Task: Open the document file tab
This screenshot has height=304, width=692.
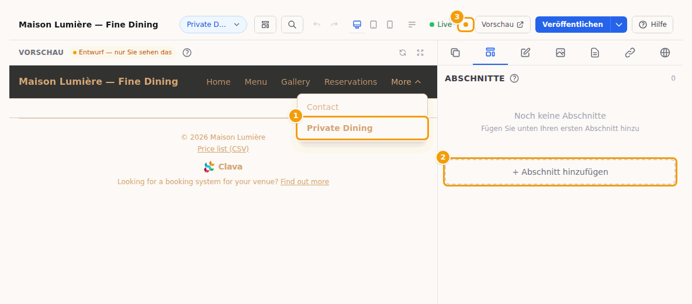Action: [x=595, y=53]
